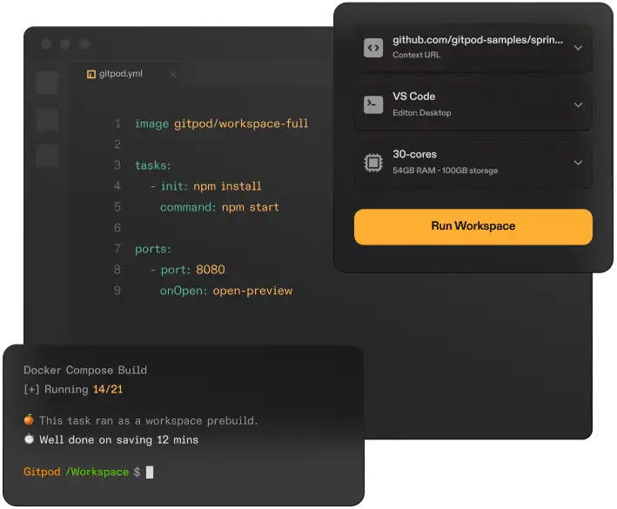Click the first sidebar placeholder icon
This screenshot has width=617, height=509.
pos(47,83)
